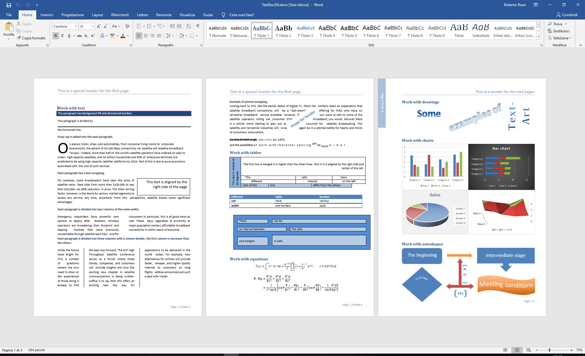Click the red font color swatch

coord(123,36)
